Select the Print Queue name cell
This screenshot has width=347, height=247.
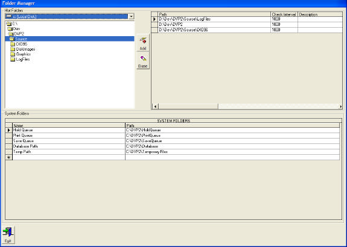[69, 136]
